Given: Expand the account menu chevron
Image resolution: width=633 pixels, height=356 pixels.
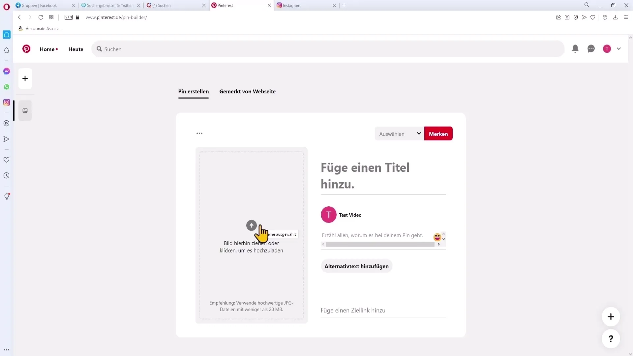Looking at the screenshot, I should click(x=619, y=49).
